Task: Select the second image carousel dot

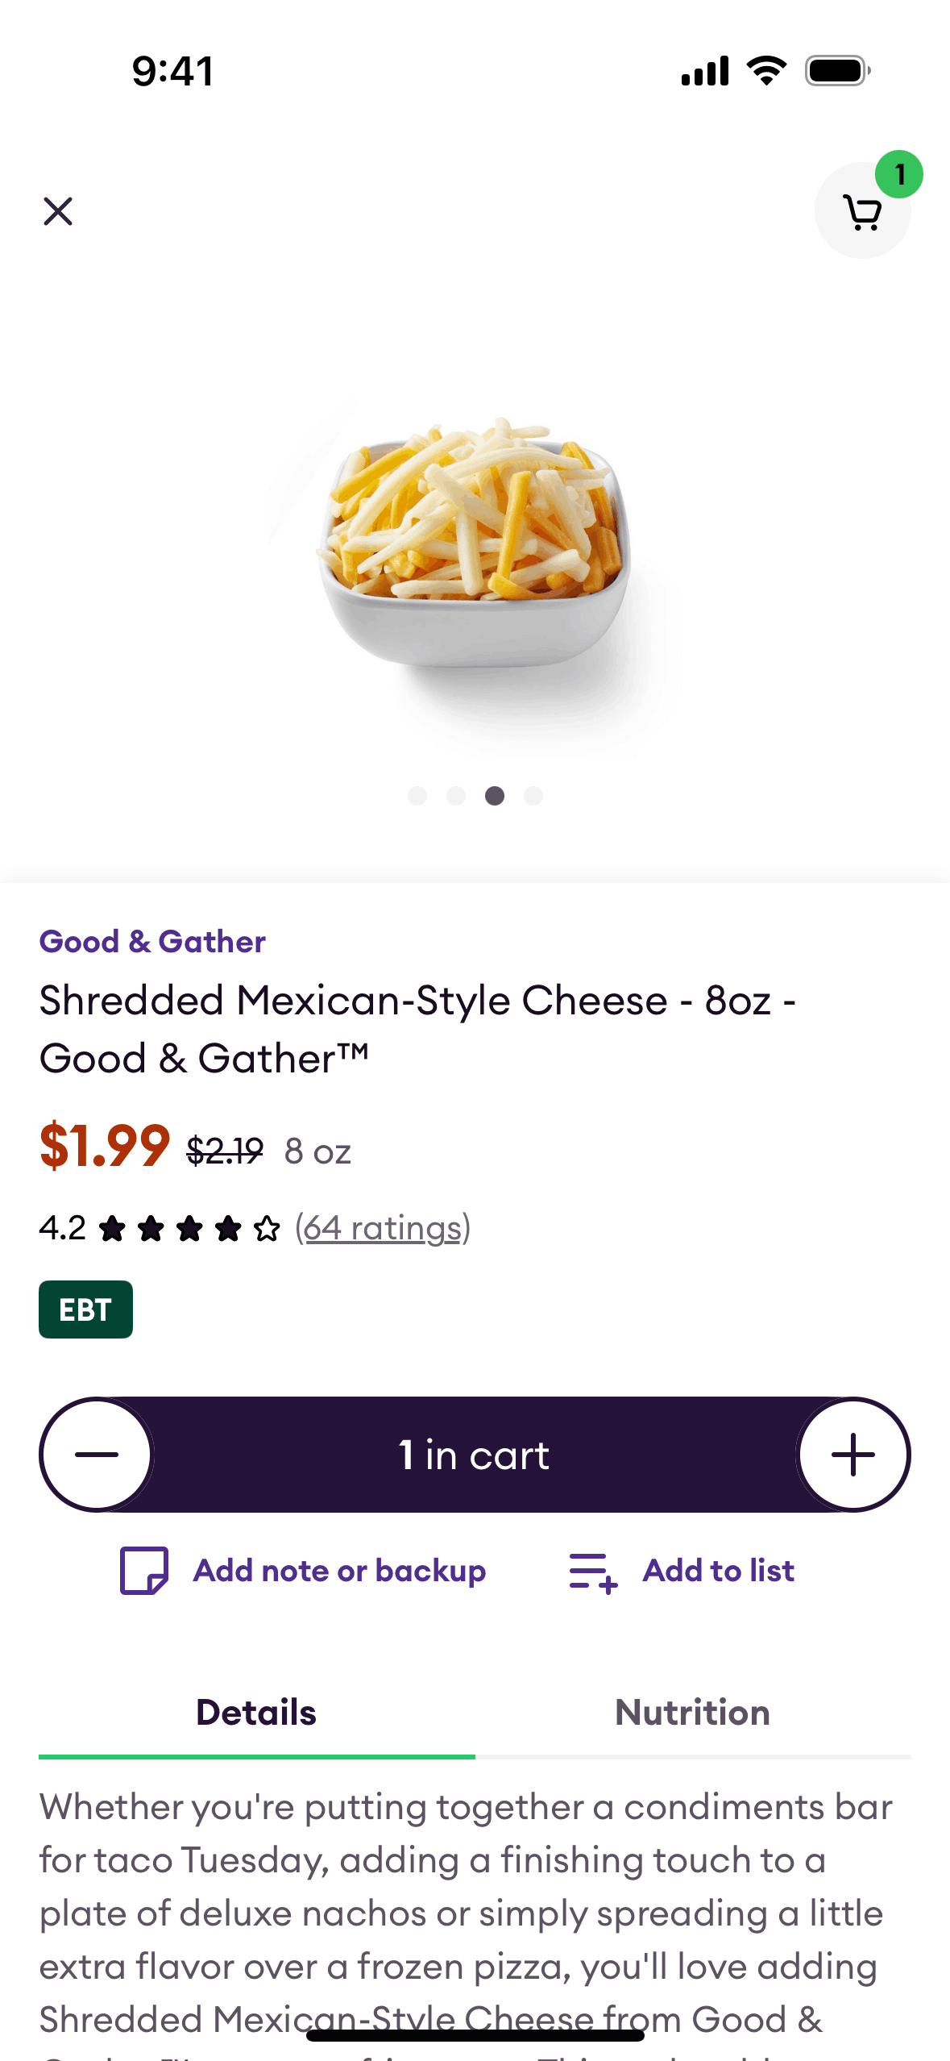Action: click(x=456, y=796)
